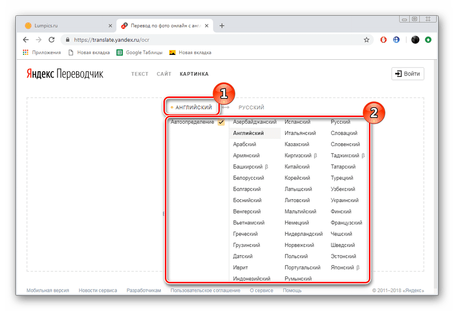
Task: Choose Азербайджанский from the language list
Action: [x=255, y=122]
